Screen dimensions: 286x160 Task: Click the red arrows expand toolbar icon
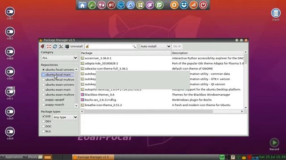pyautogui.click(x=49, y=46)
